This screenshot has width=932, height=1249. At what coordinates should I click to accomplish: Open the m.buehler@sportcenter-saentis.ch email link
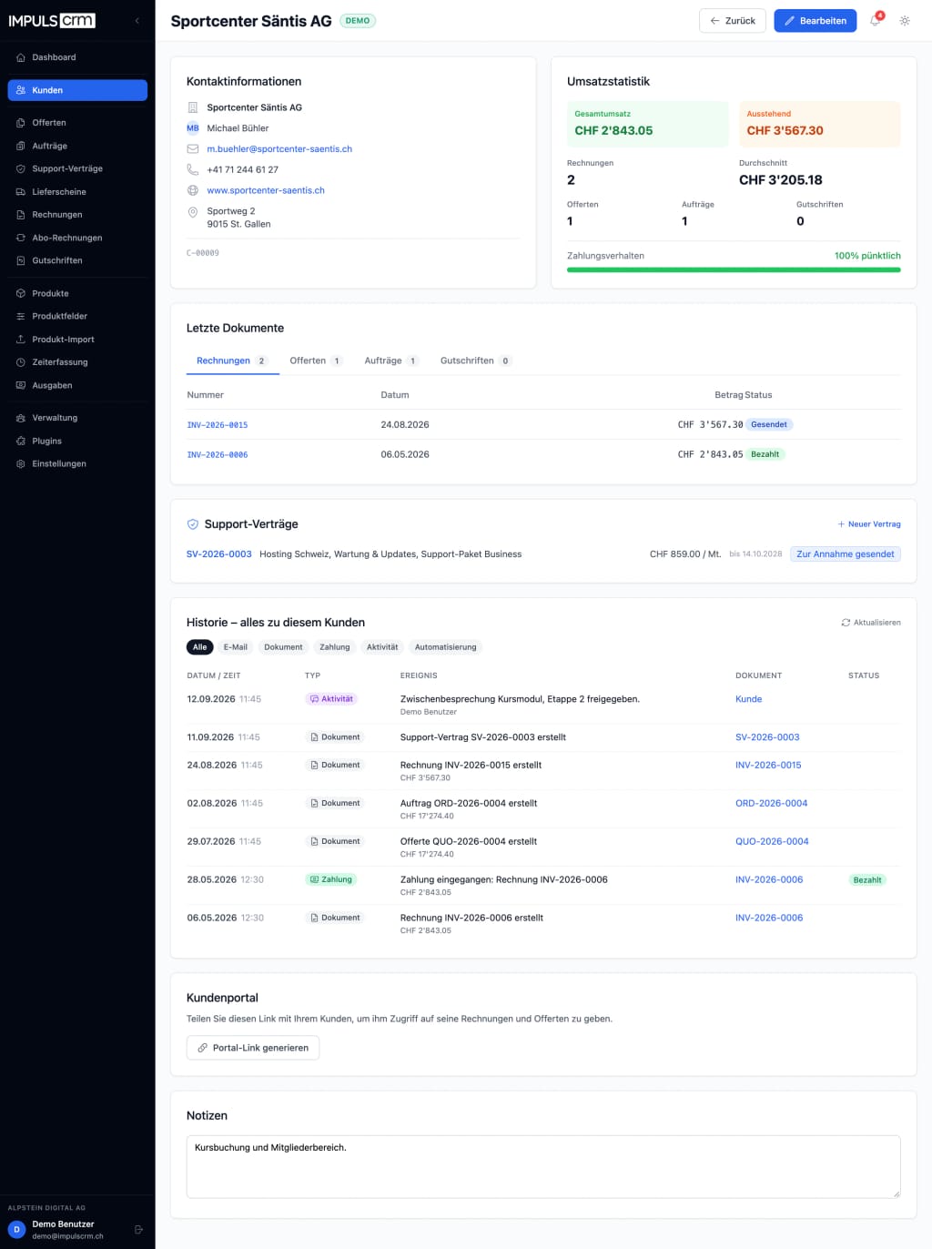(x=279, y=149)
